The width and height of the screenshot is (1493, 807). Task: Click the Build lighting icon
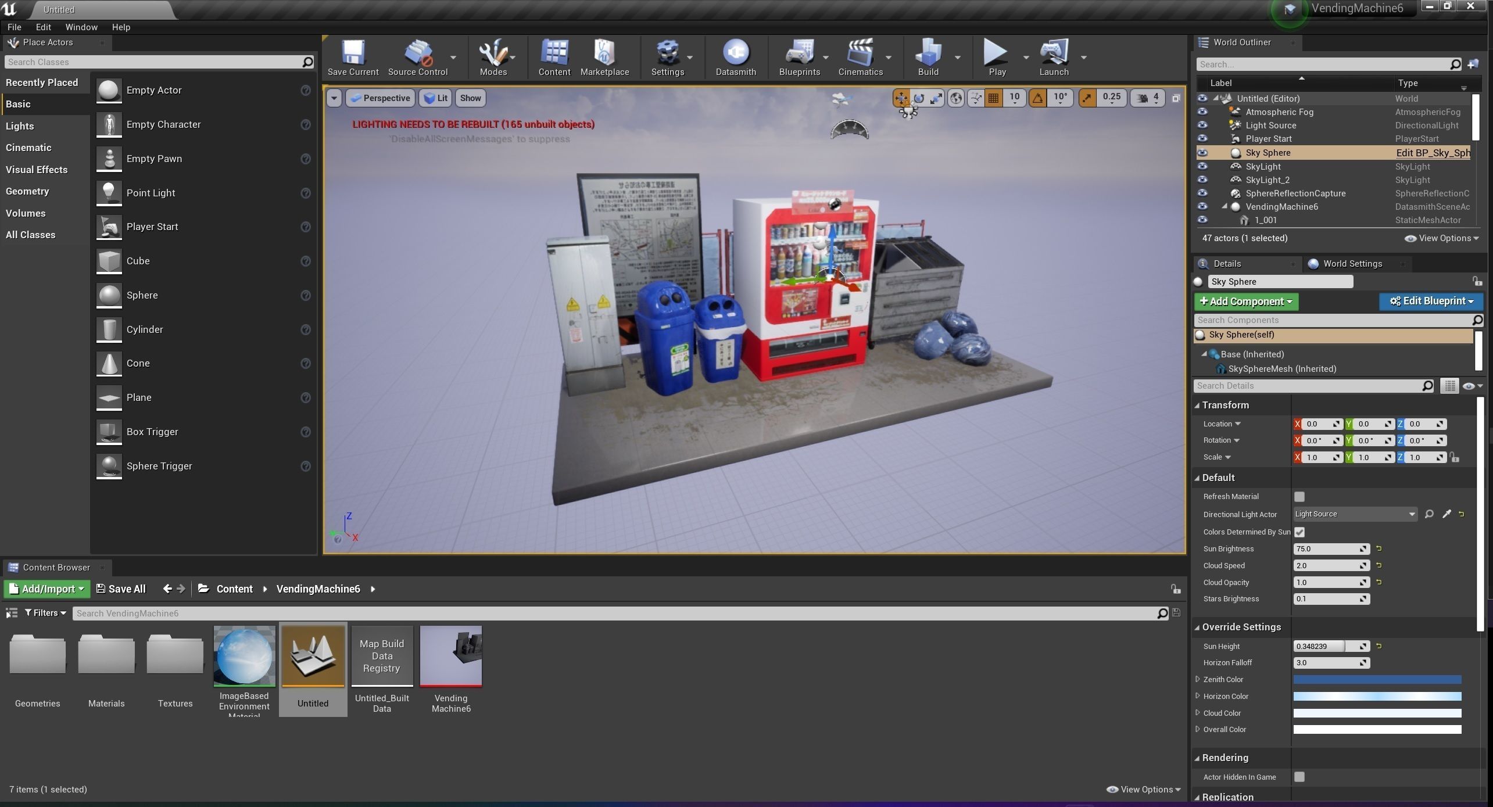click(928, 57)
